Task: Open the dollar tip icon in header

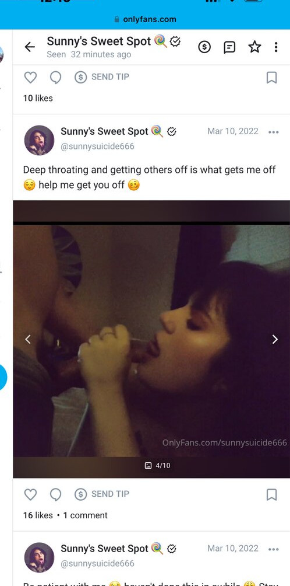Action: coord(204,47)
